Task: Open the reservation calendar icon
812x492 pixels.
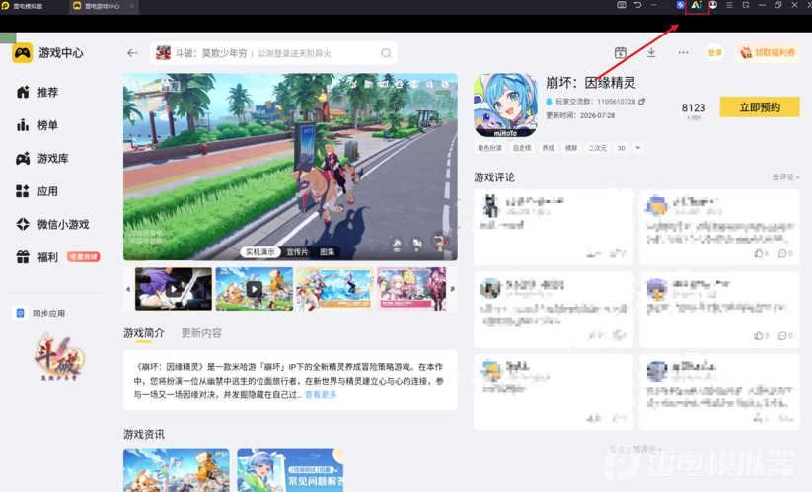Action: tap(621, 53)
